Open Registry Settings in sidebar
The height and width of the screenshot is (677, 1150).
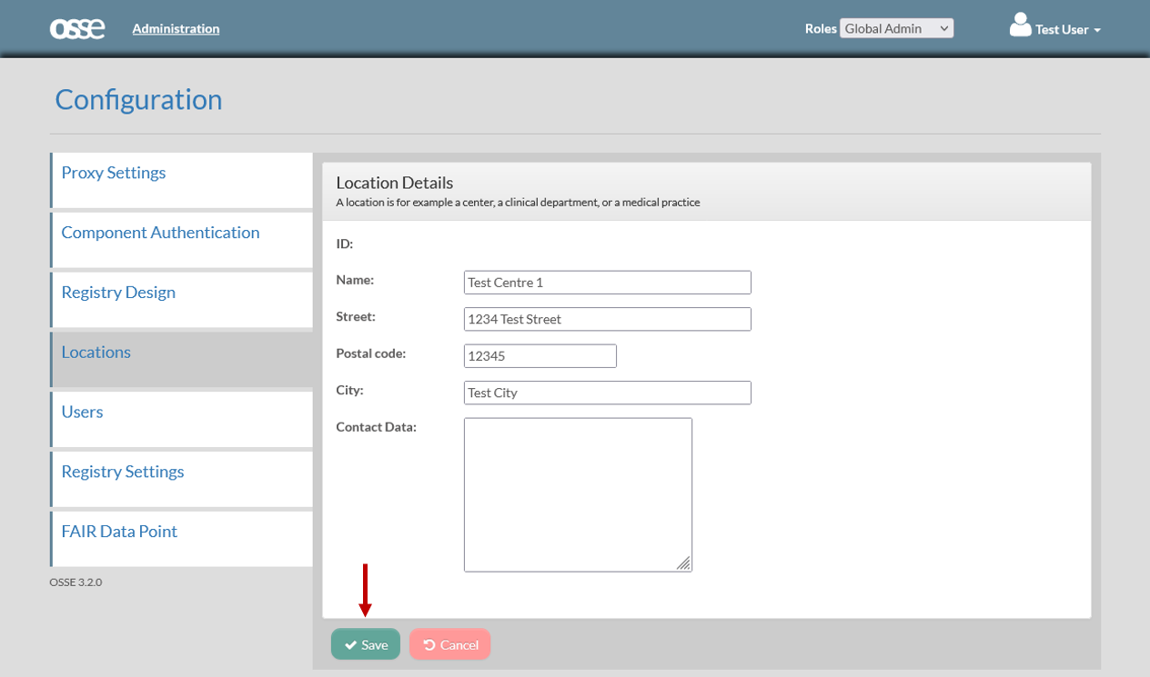181,480
